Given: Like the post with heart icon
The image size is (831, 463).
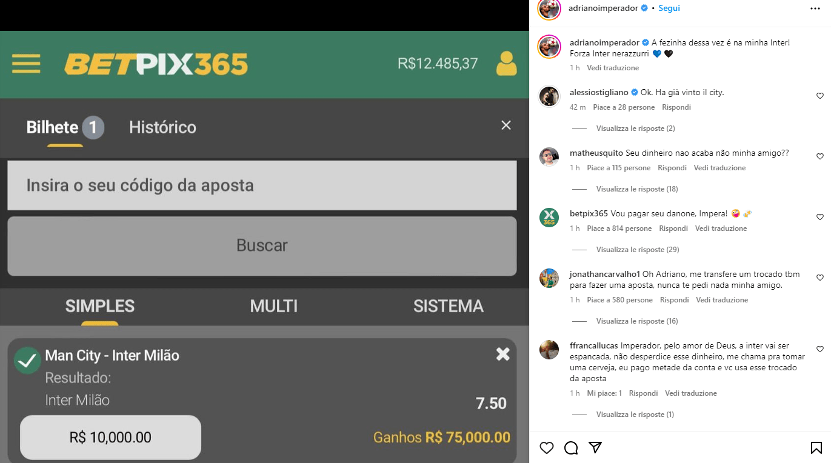Looking at the screenshot, I should pyautogui.click(x=547, y=448).
